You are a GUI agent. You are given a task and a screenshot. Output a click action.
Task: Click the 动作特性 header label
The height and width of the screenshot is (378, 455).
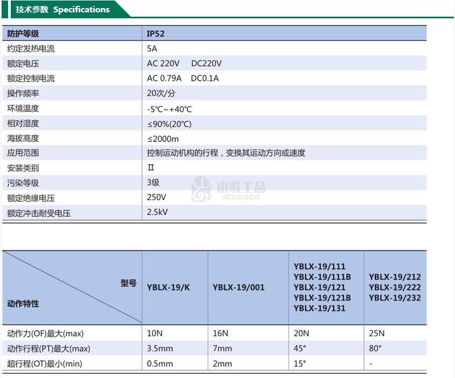point(23,304)
